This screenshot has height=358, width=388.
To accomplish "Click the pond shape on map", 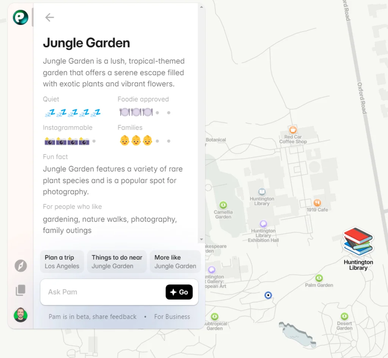I will pyautogui.click(x=297, y=335).
